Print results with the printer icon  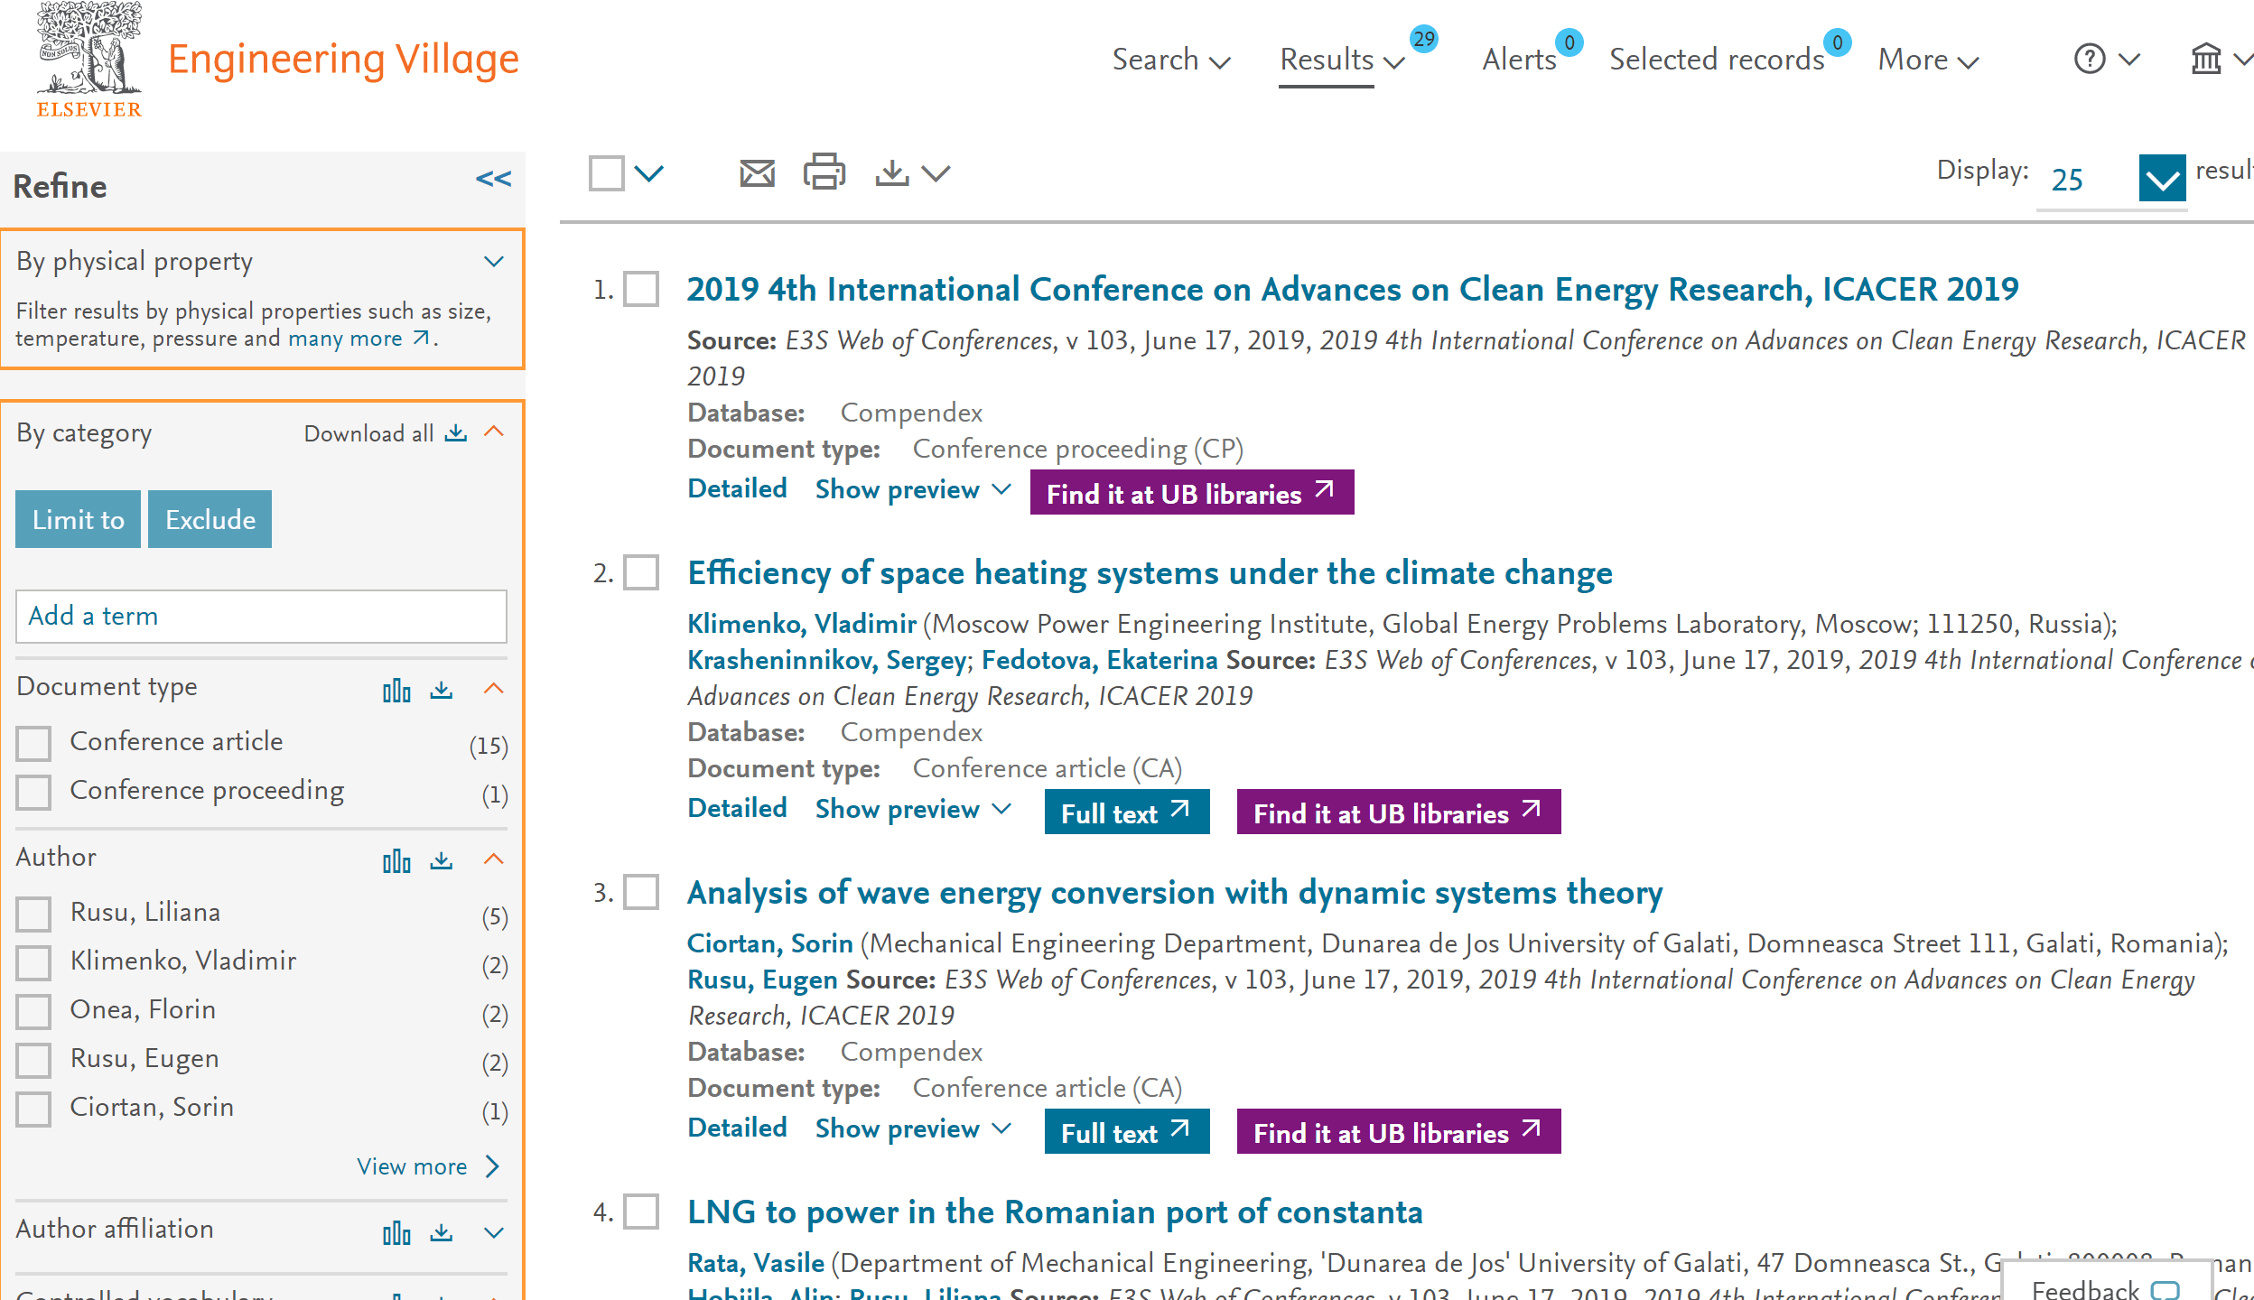point(824,172)
